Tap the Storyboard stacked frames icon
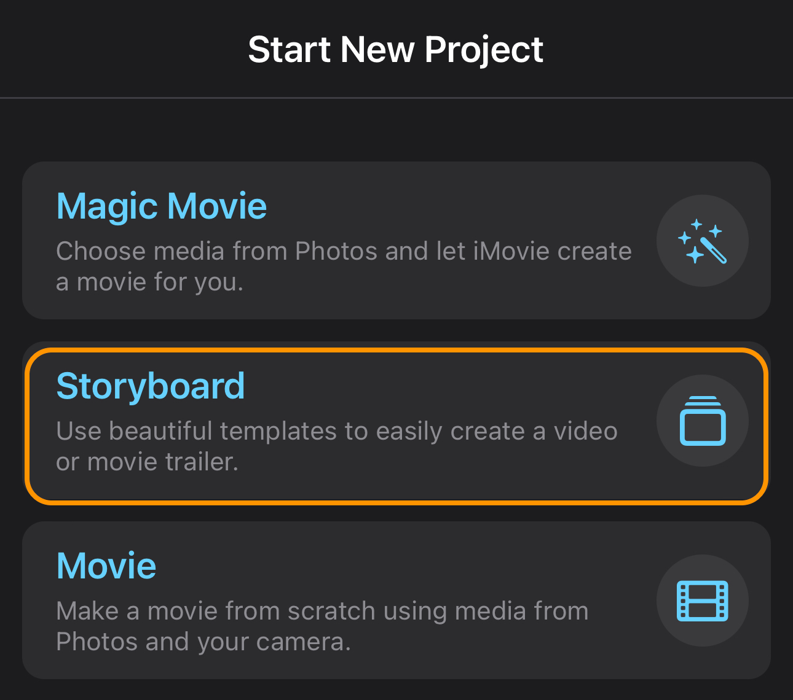793x700 pixels. coord(703,421)
